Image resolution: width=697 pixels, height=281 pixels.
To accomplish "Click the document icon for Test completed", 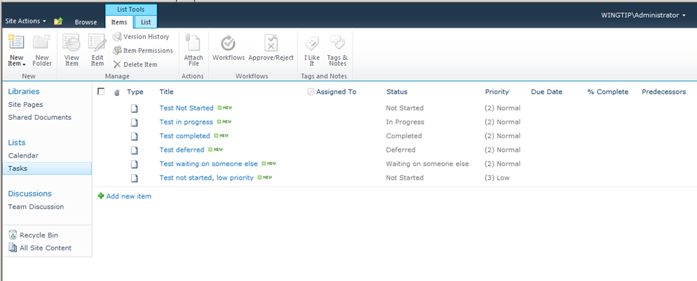I will coord(134,136).
